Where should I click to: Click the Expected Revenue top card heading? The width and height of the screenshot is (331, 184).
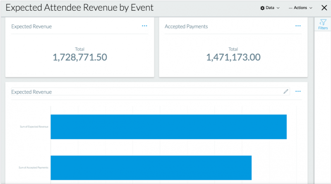pos(31,26)
